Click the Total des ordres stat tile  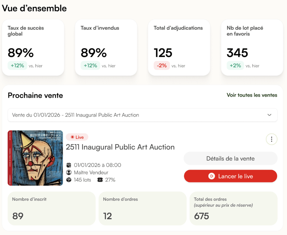pos(233,209)
